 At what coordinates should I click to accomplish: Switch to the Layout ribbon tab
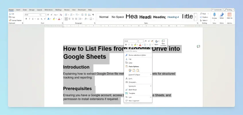[39, 10]
